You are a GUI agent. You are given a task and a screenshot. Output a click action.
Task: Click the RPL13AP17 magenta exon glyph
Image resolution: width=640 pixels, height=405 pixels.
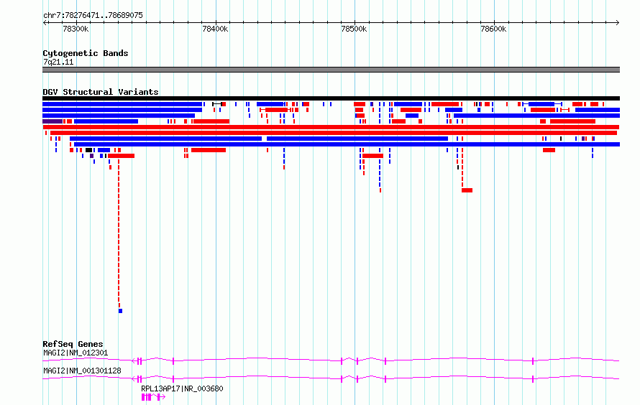coord(153,397)
